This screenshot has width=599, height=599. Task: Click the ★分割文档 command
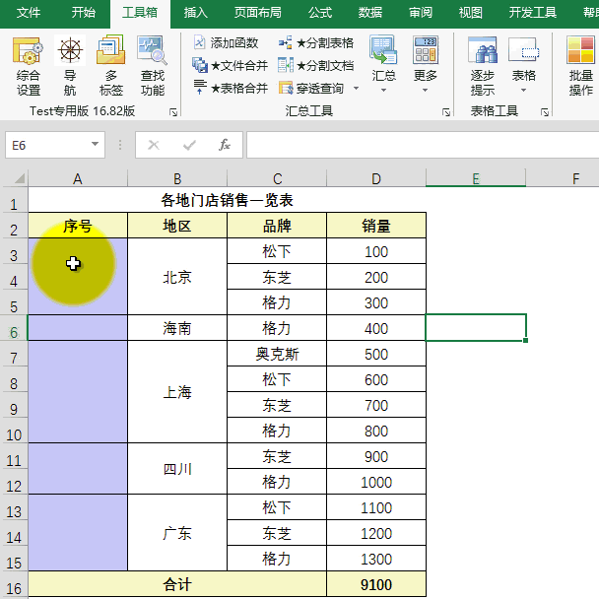[315, 65]
